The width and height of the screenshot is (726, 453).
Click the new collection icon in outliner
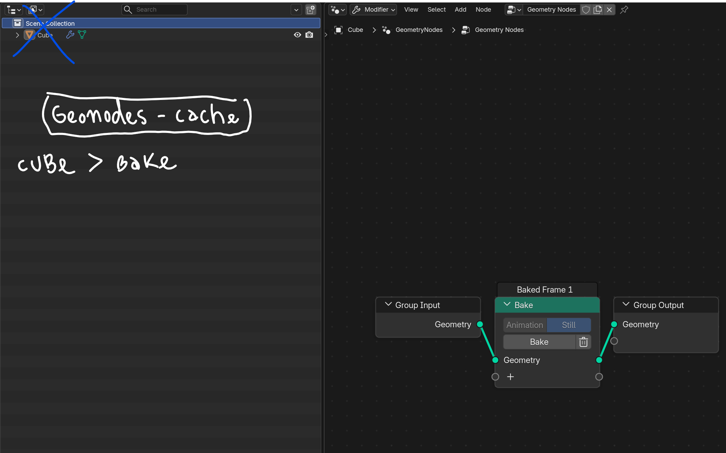click(x=310, y=10)
